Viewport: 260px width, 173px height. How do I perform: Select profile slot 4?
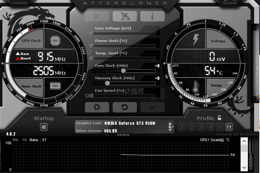210,127
